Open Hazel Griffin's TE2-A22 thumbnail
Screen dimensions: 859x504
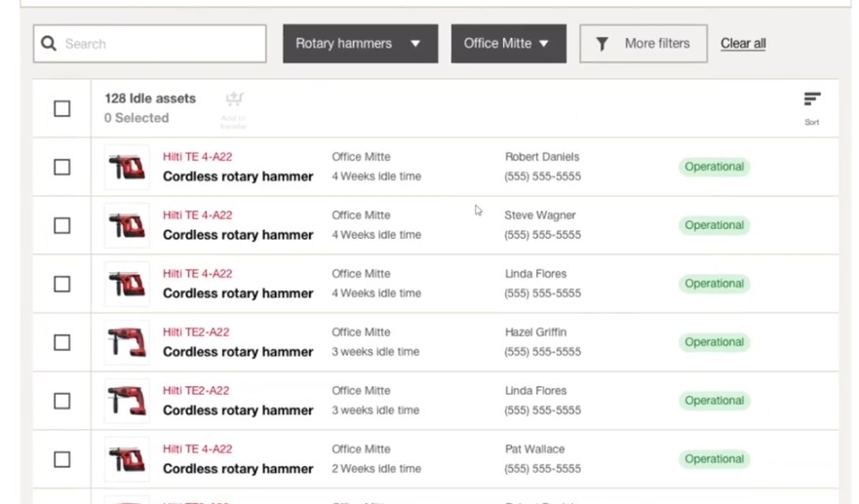(127, 342)
